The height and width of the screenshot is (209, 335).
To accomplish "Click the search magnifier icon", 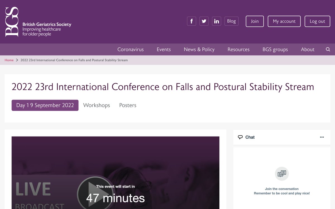I will coord(328,49).
